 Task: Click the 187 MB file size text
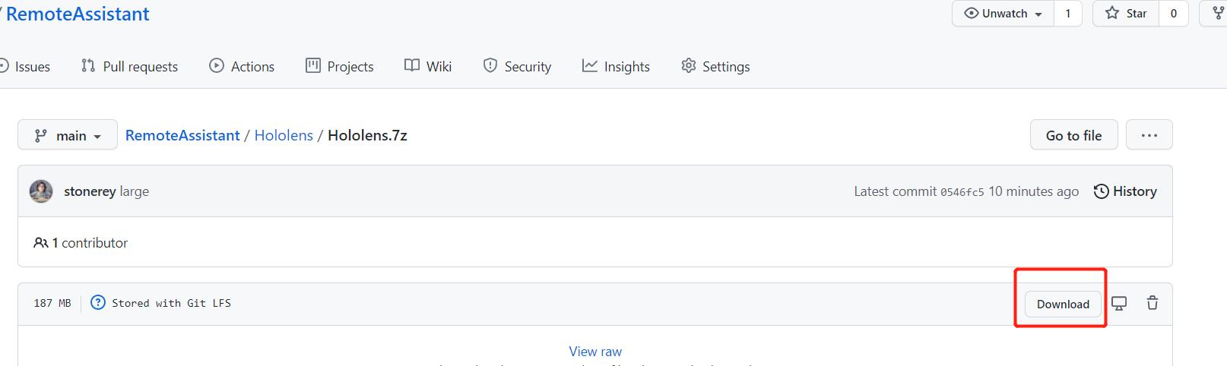[52, 303]
